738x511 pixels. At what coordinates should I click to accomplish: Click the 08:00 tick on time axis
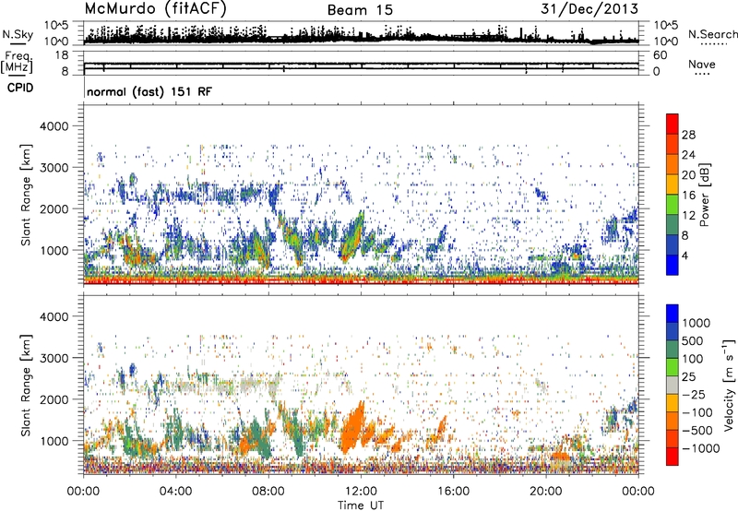click(x=268, y=492)
